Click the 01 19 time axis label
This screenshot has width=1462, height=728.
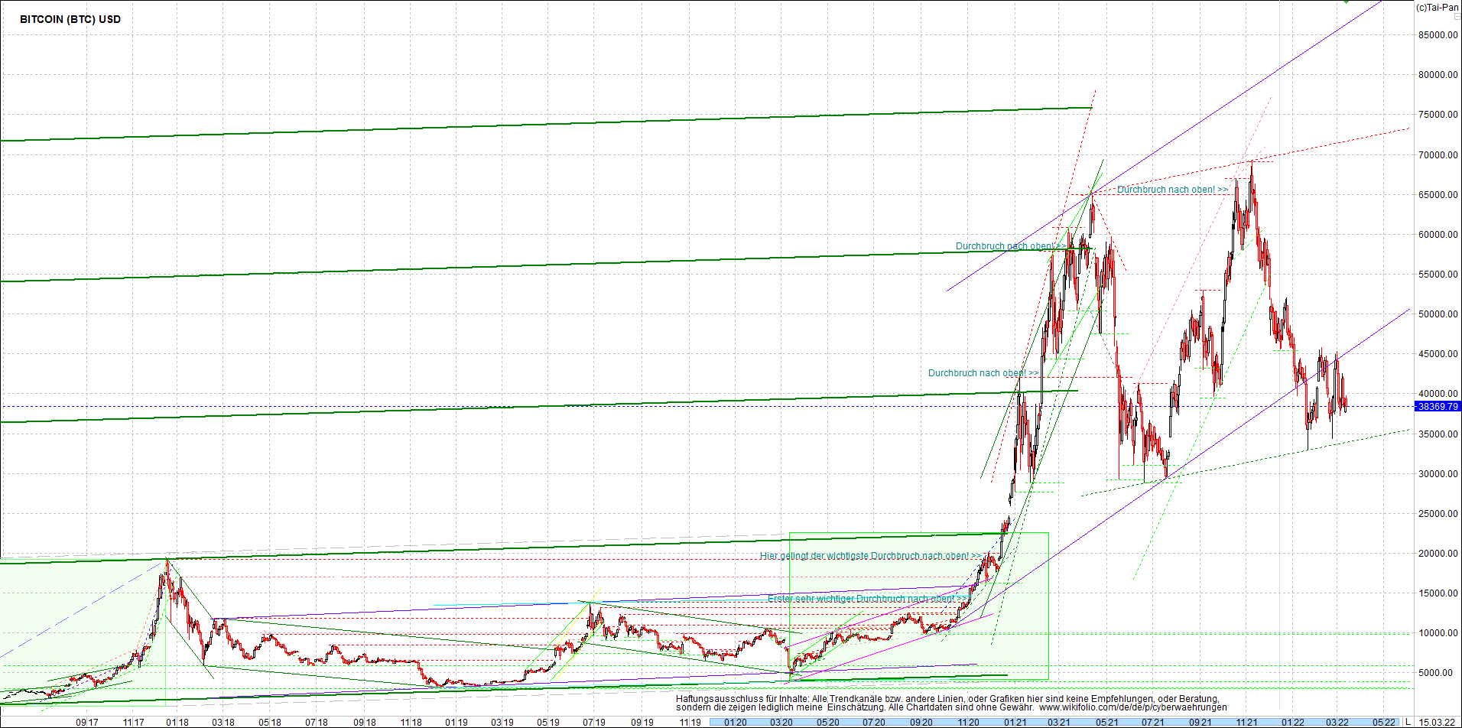click(x=456, y=722)
